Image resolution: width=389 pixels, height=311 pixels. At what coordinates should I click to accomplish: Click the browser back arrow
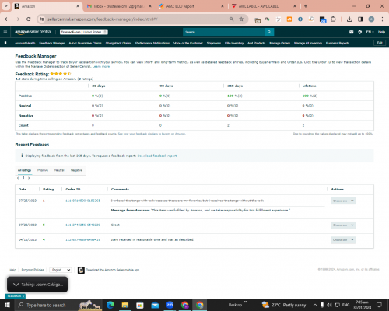7,19
